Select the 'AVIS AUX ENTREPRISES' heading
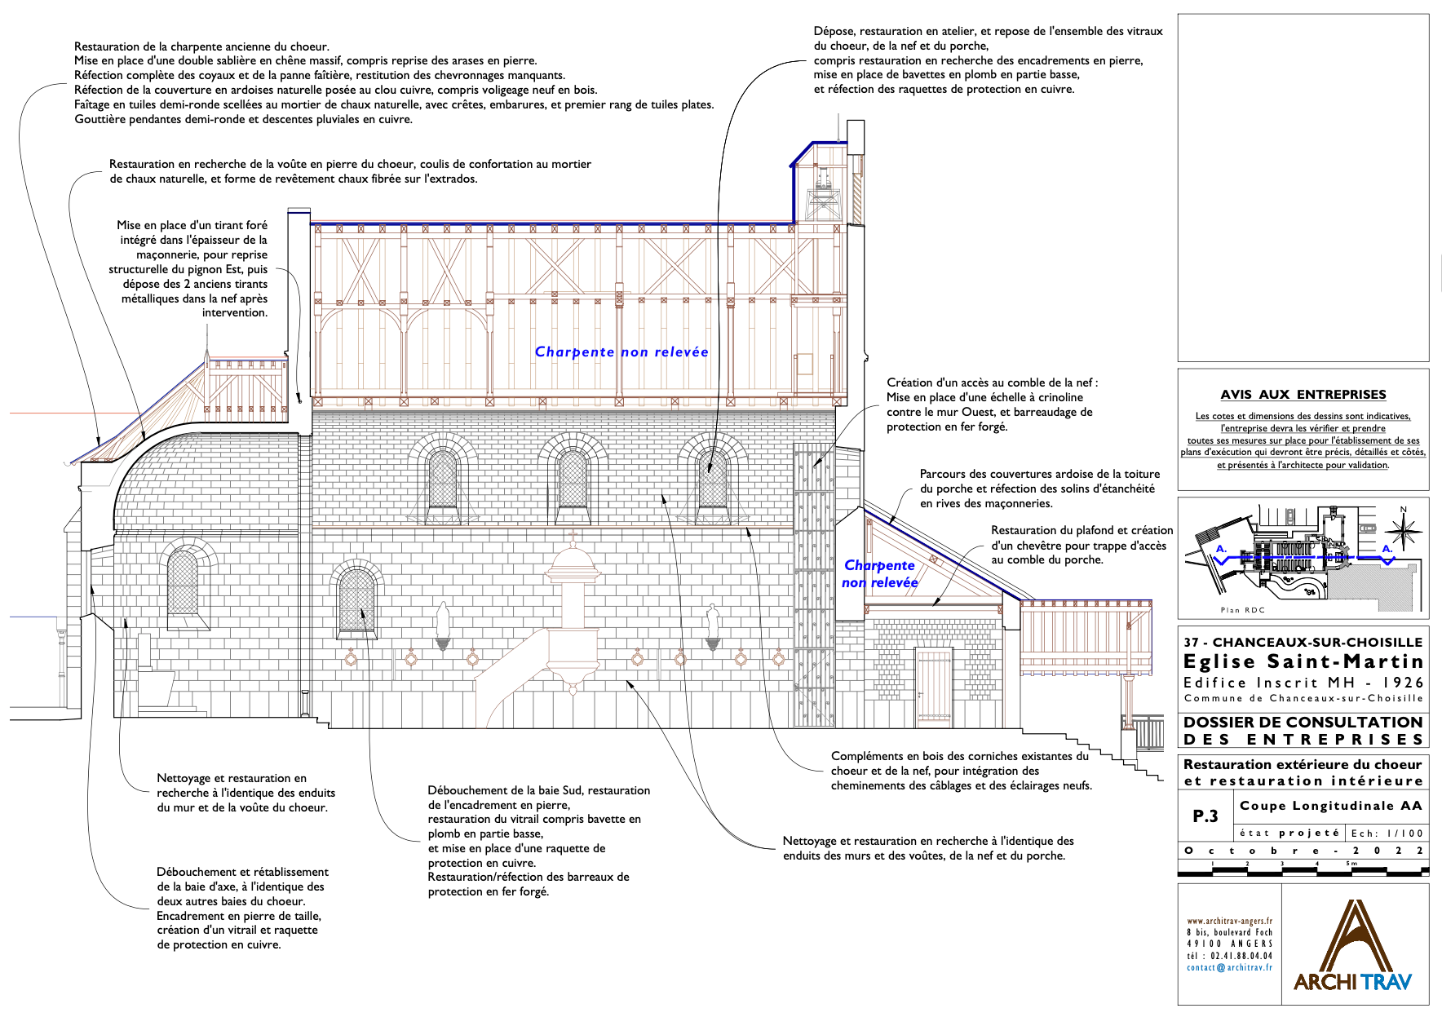 pyautogui.click(x=1303, y=395)
